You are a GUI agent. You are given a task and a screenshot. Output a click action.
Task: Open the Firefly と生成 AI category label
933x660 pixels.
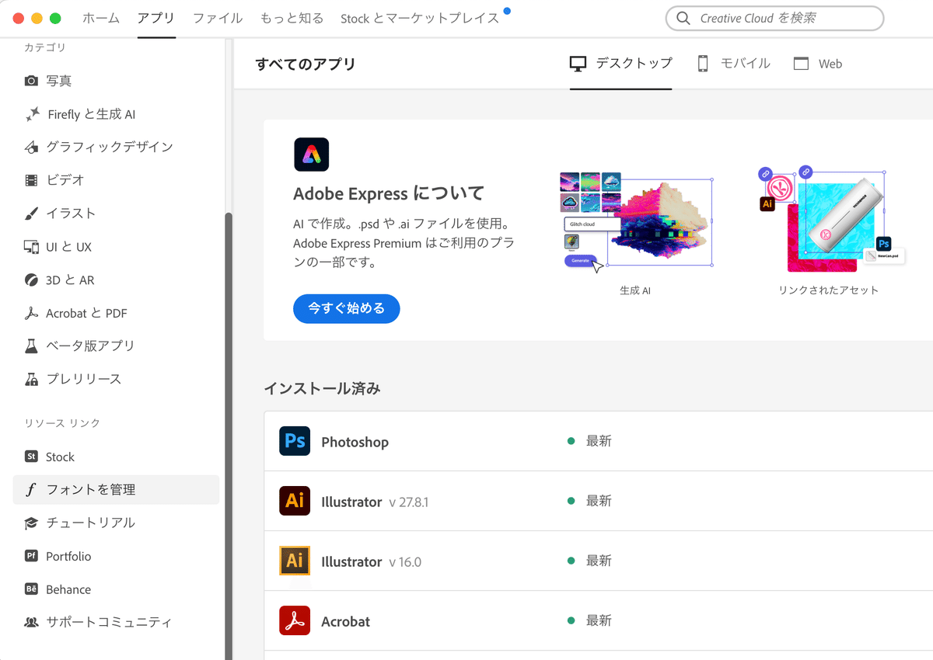click(x=92, y=114)
